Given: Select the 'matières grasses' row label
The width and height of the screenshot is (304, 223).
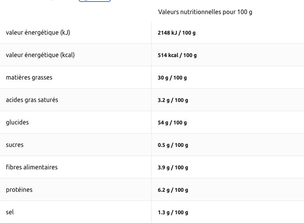Looking at the screenshot, I should click(29, 78).
